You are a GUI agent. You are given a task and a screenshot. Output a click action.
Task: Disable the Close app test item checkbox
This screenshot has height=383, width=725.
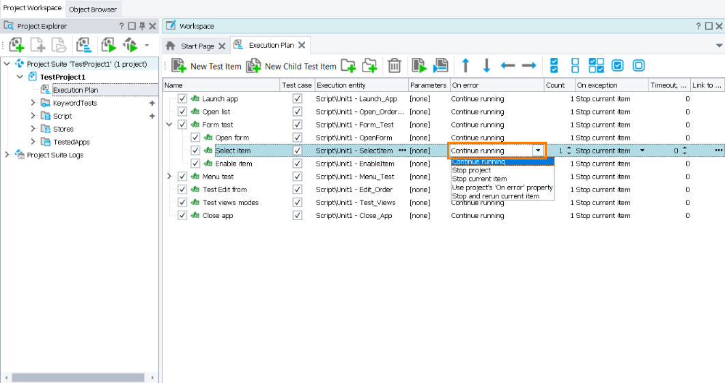point(182,215)
